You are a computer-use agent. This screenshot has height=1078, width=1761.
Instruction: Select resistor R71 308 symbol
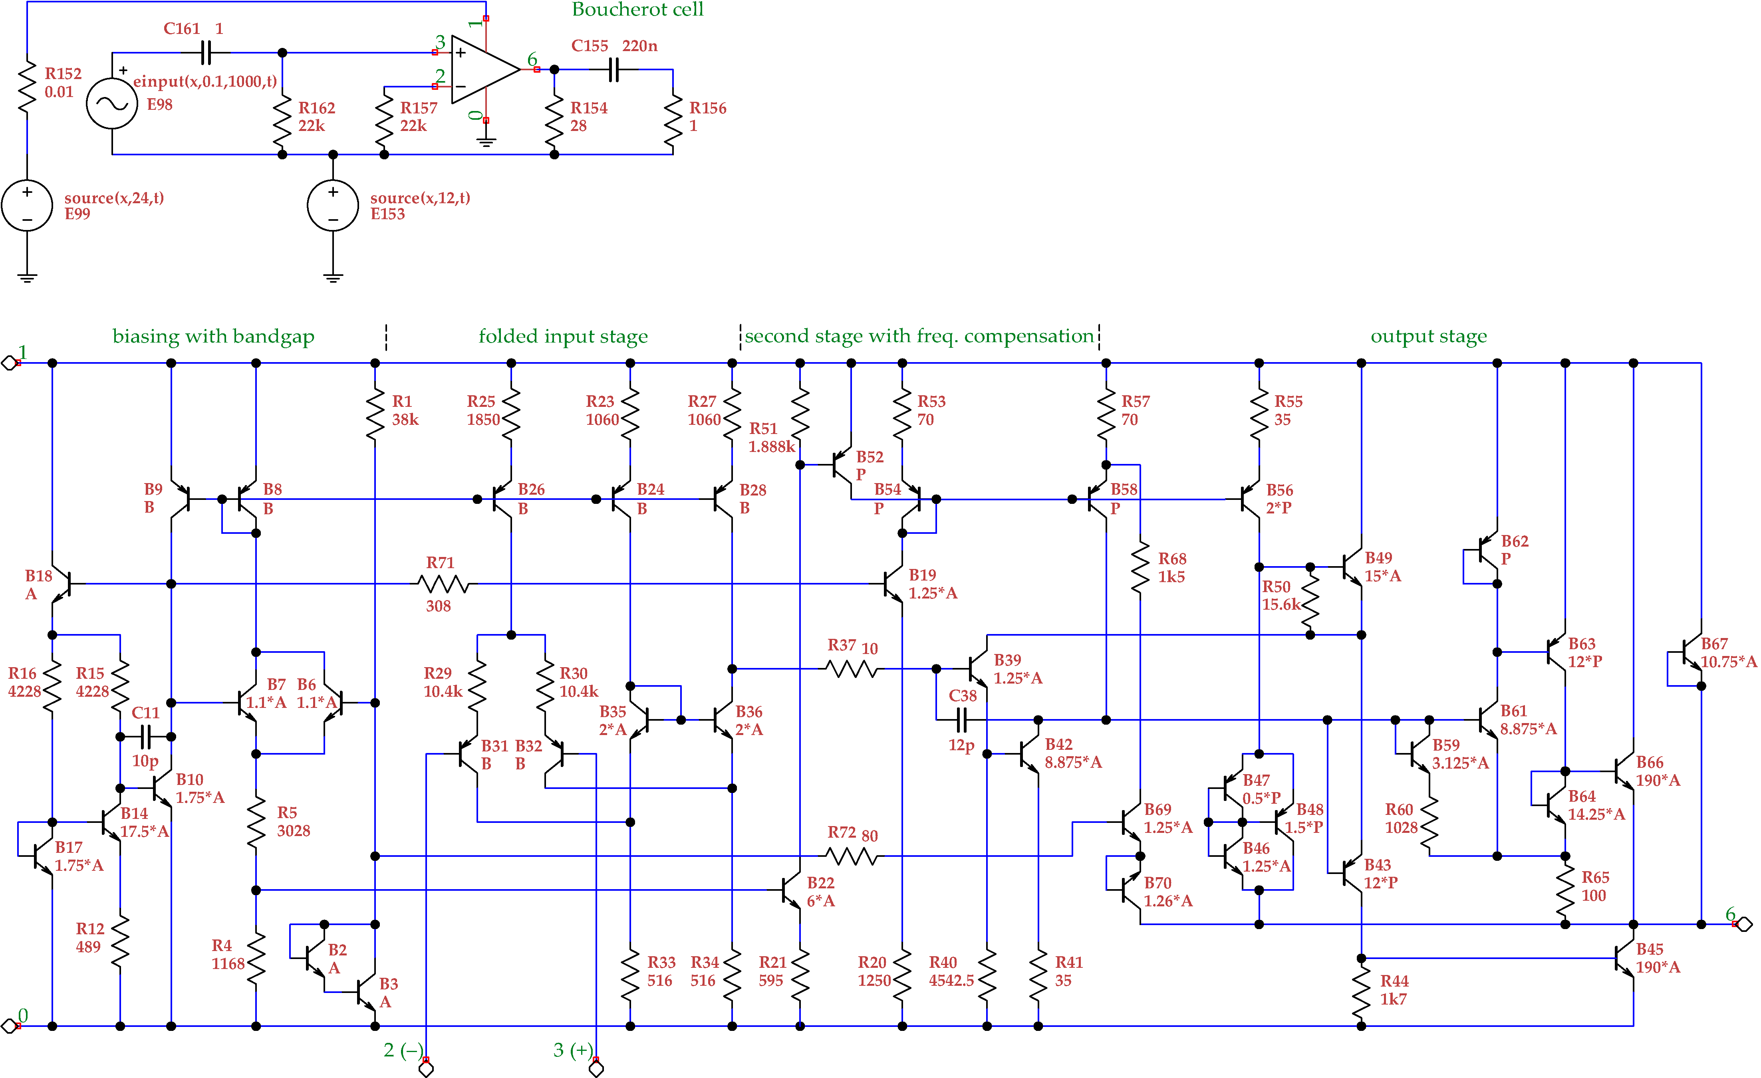[444, 585]
